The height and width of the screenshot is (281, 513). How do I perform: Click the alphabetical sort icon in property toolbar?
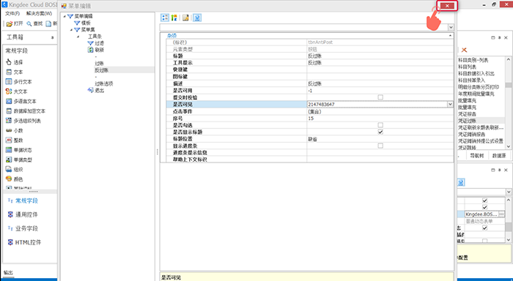[174, 18]
